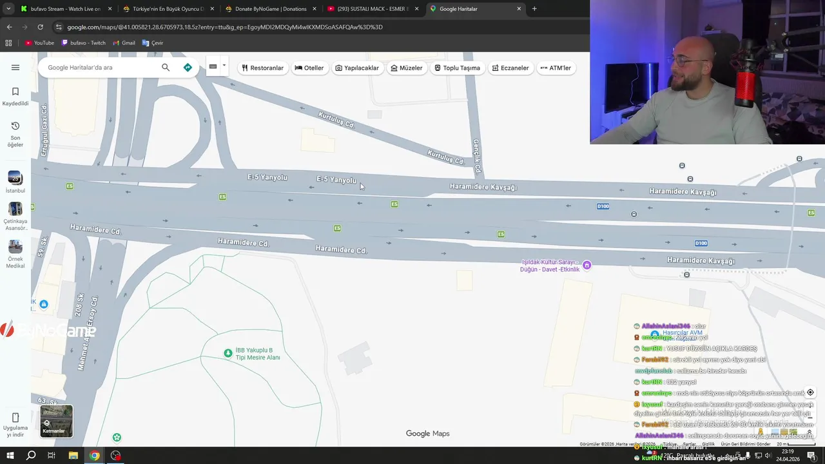
Task: Open the Gmail bookmark
Action: point(124,43)
